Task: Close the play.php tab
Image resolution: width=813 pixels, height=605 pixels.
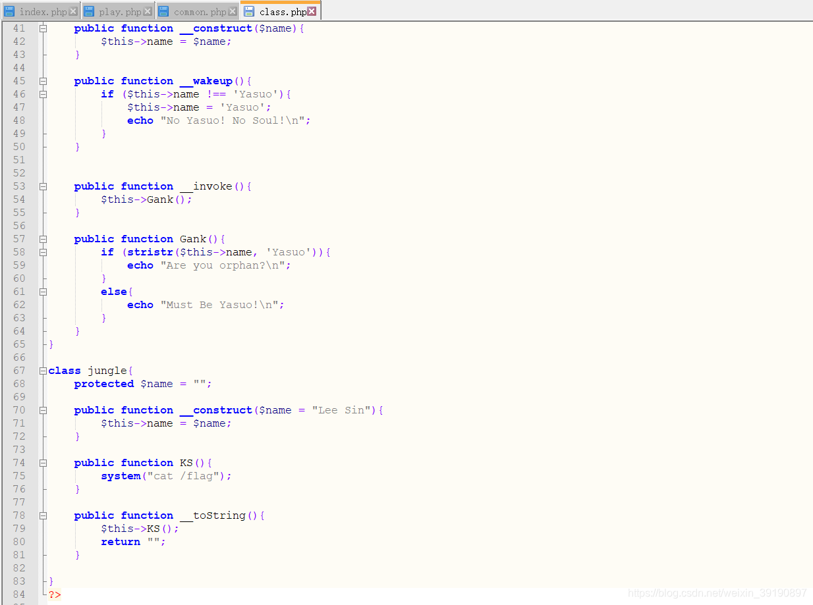Action: 148,11
